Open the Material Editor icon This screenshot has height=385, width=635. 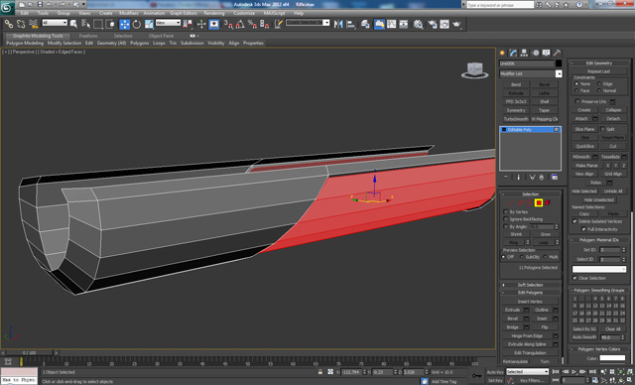click(418, 24)
